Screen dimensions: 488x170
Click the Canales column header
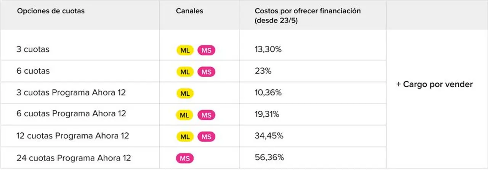(x=189, y=11)
